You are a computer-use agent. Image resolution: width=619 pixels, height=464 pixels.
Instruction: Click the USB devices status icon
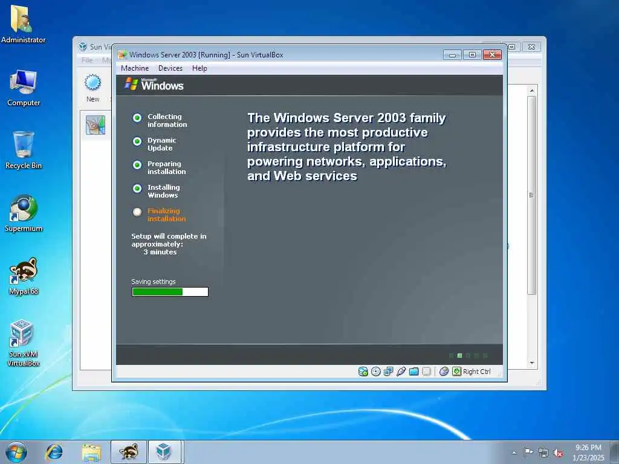(x=401, y=372)
